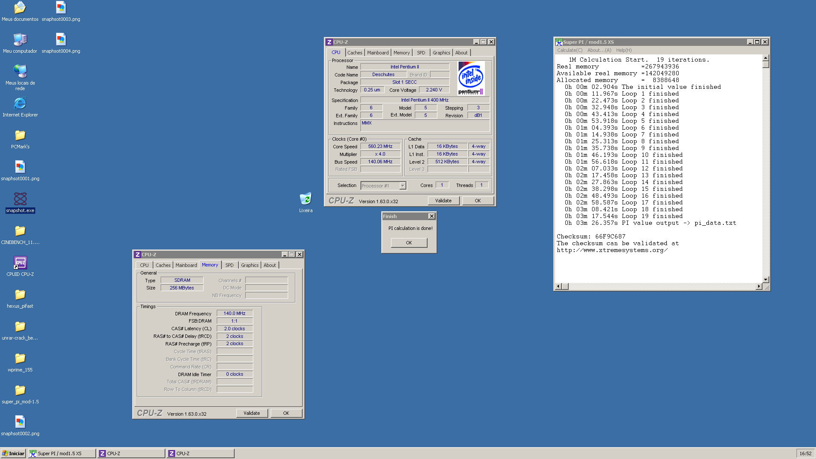The width and height of the screenshot is (816, 459).
Task: Select snaphsot0001.png desktop file
Action: [20, 167]
